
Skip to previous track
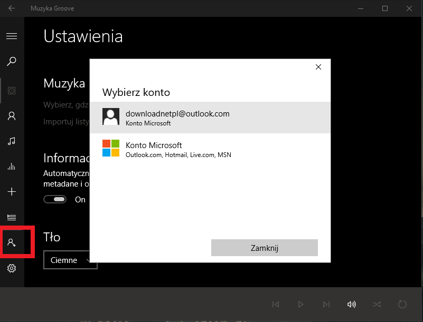click(x=276, y=304)
